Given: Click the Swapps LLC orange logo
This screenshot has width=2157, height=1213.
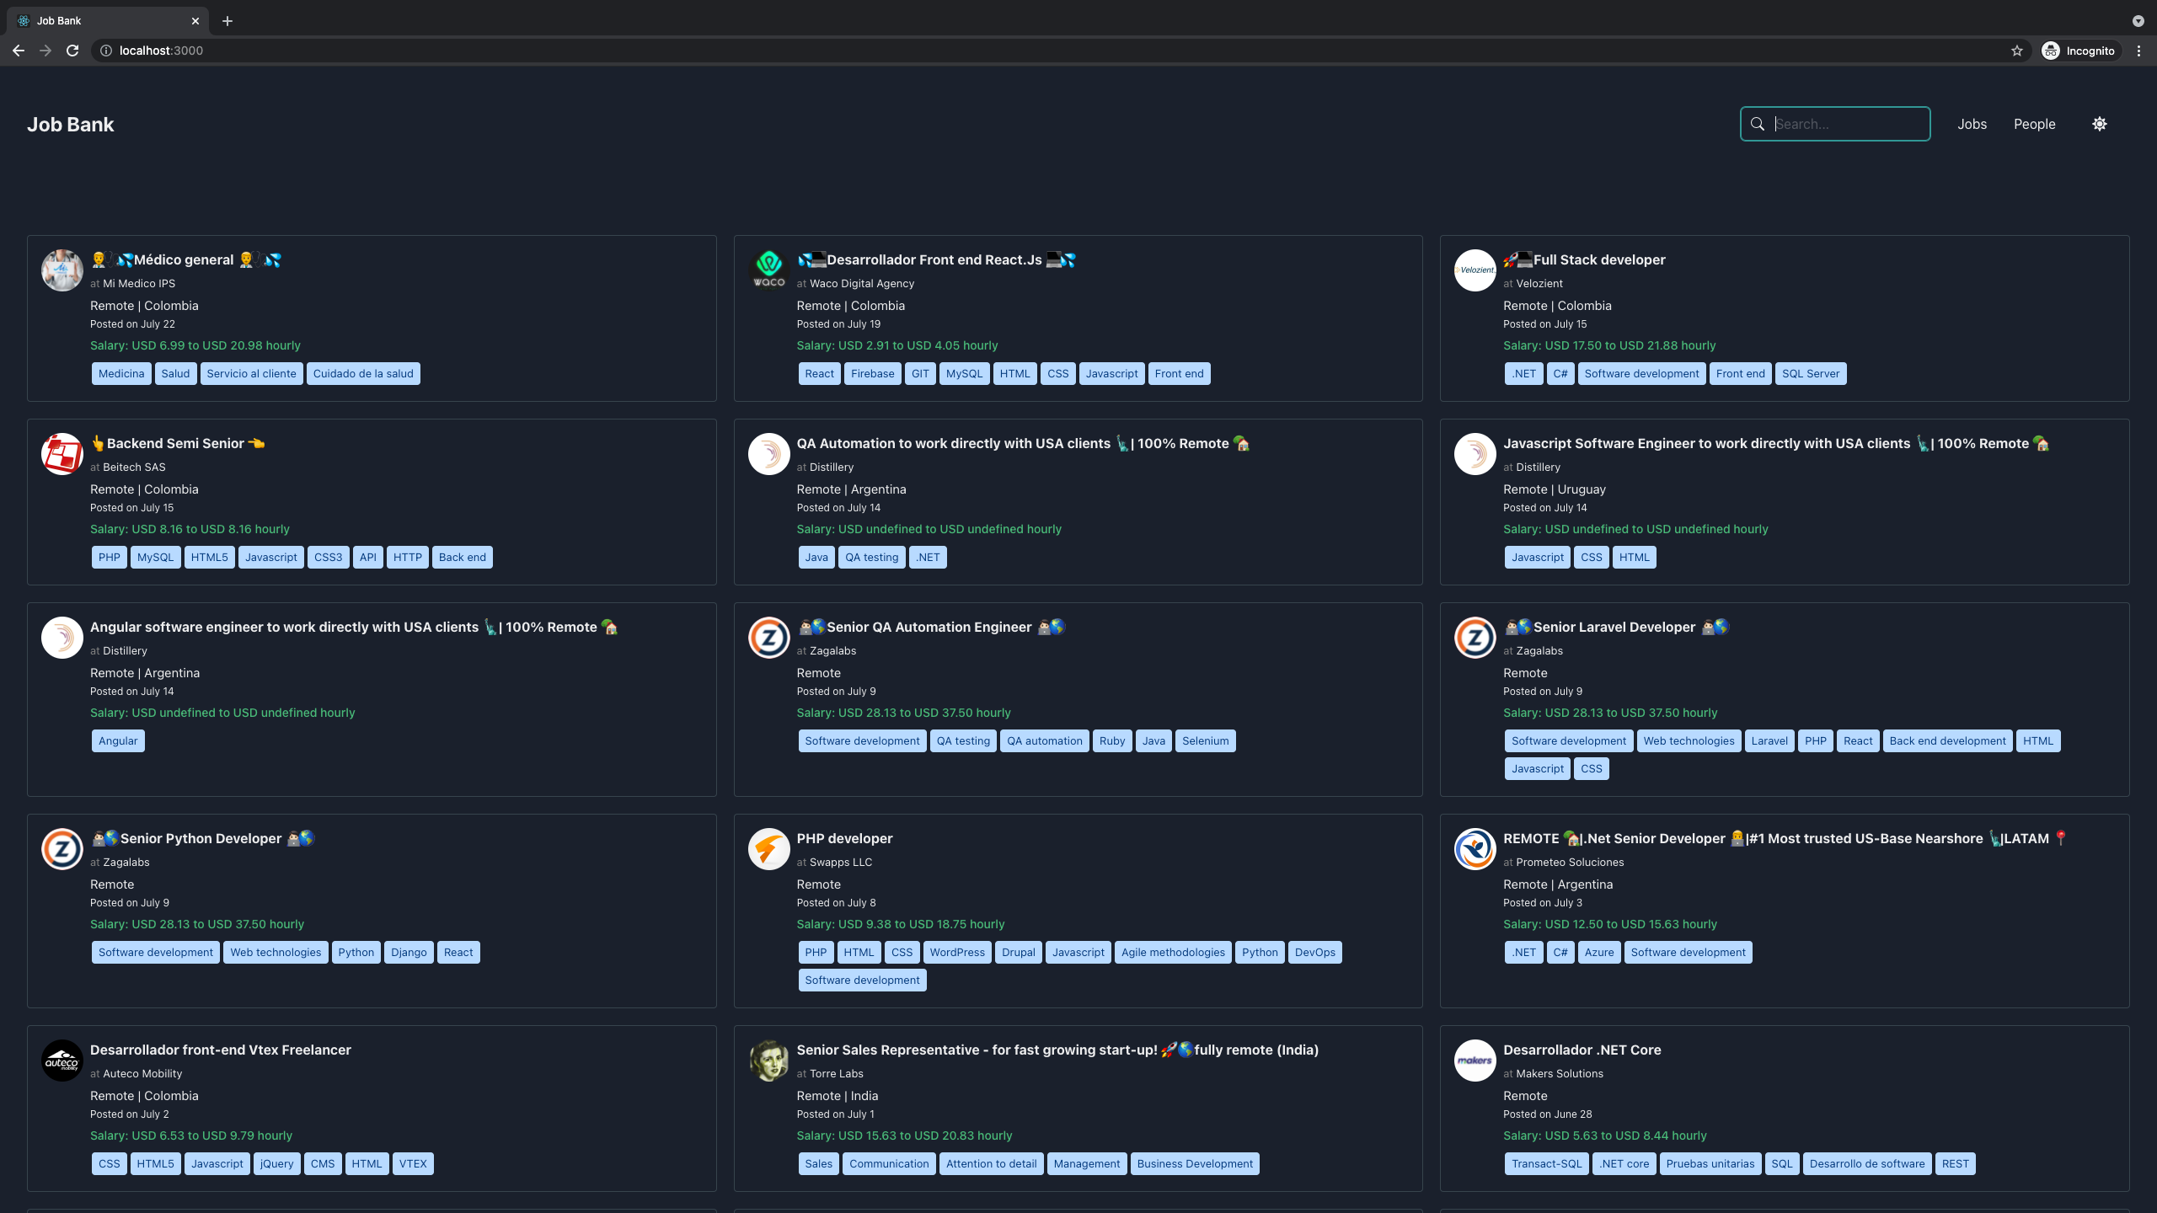Looking at the screenshot, I should tap(768, 848).
